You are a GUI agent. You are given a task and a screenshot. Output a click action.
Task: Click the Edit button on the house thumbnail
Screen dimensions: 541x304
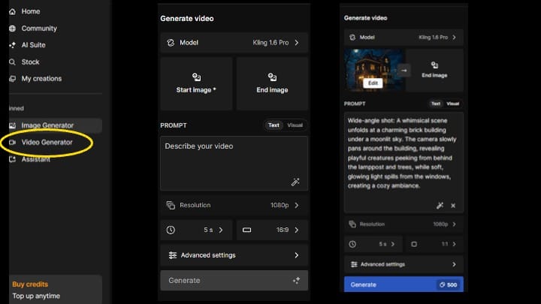click(x=373, y=83)
